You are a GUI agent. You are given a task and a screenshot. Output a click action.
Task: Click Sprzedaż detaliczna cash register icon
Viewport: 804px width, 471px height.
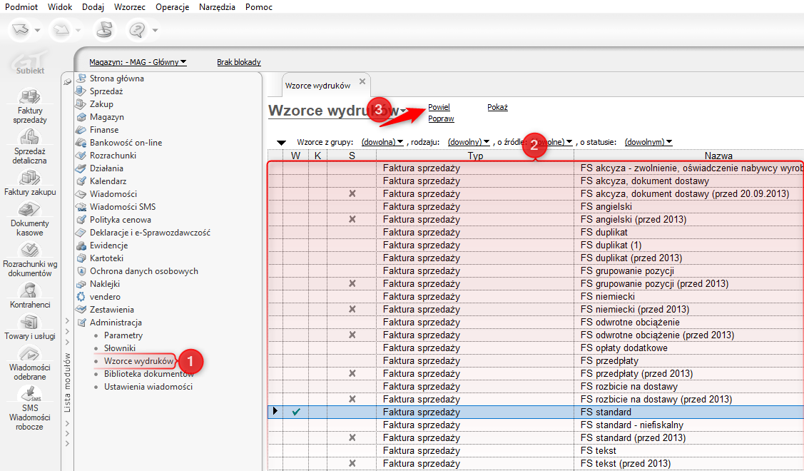click(x=31, y=137)
